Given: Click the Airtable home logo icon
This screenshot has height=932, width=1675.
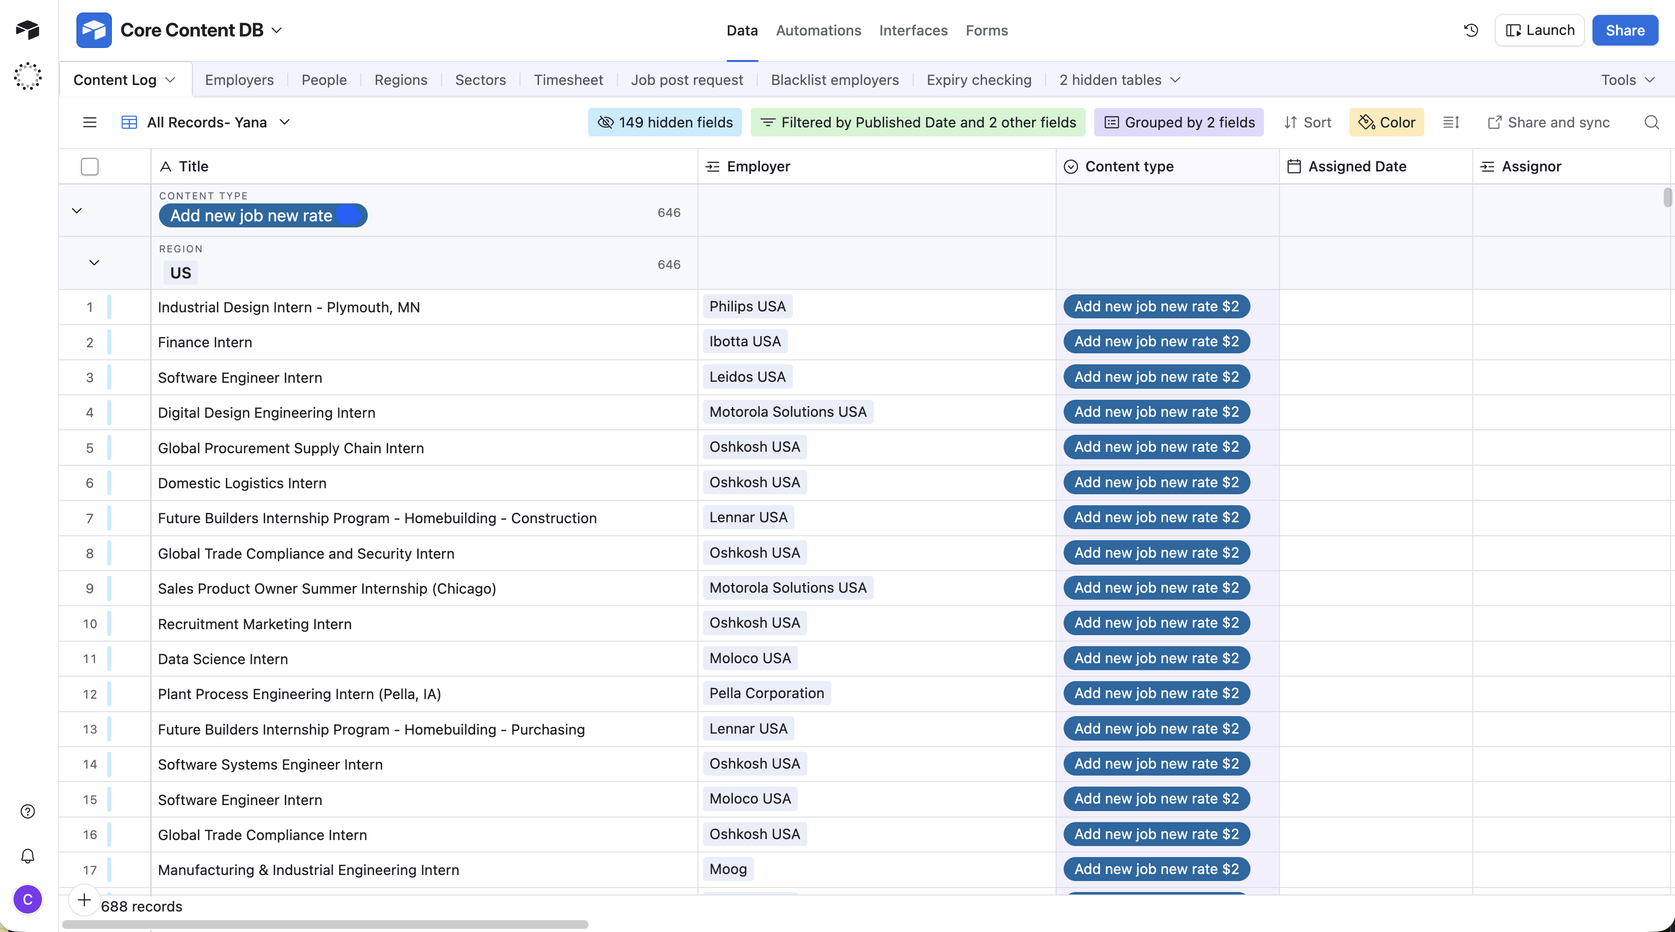Looking at the screenshot, I should click(28, 29).
